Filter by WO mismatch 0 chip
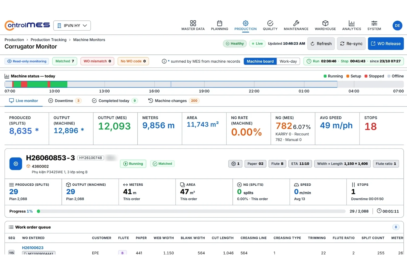 (97, 61)
